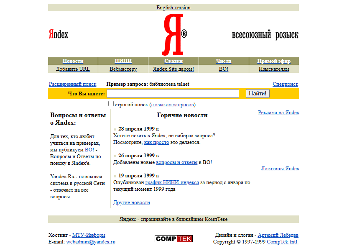Open ВО! link in the left column
The width and height of the screenshot is (347, 251).
click(89, 150)
